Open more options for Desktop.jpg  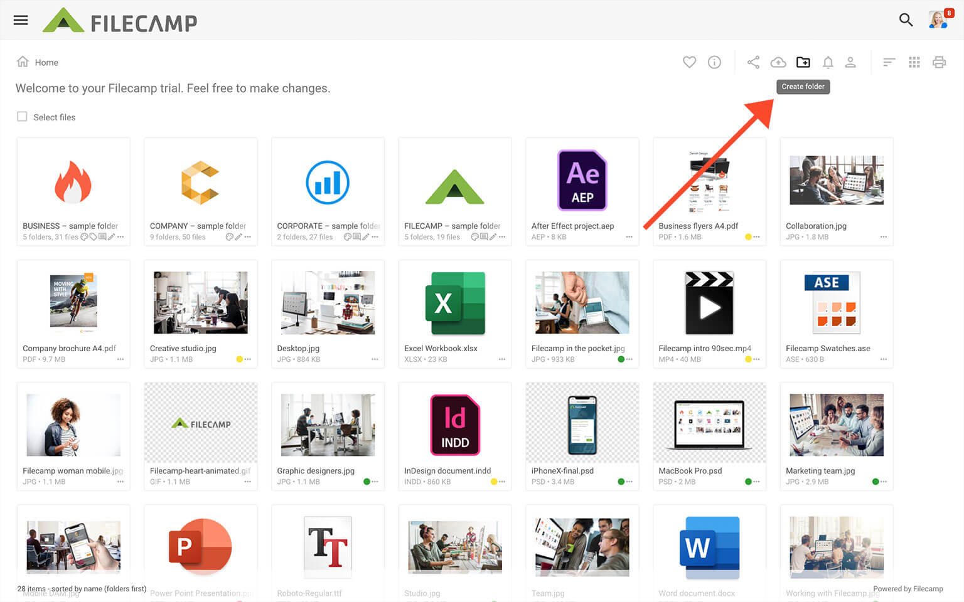pyautogui.click(x=375, y=359)
